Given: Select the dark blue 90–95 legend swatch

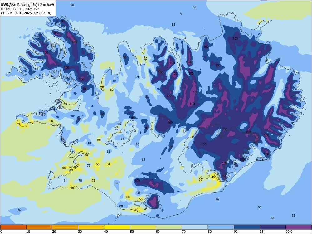Looking at the screenshot, I should point(247,227).
